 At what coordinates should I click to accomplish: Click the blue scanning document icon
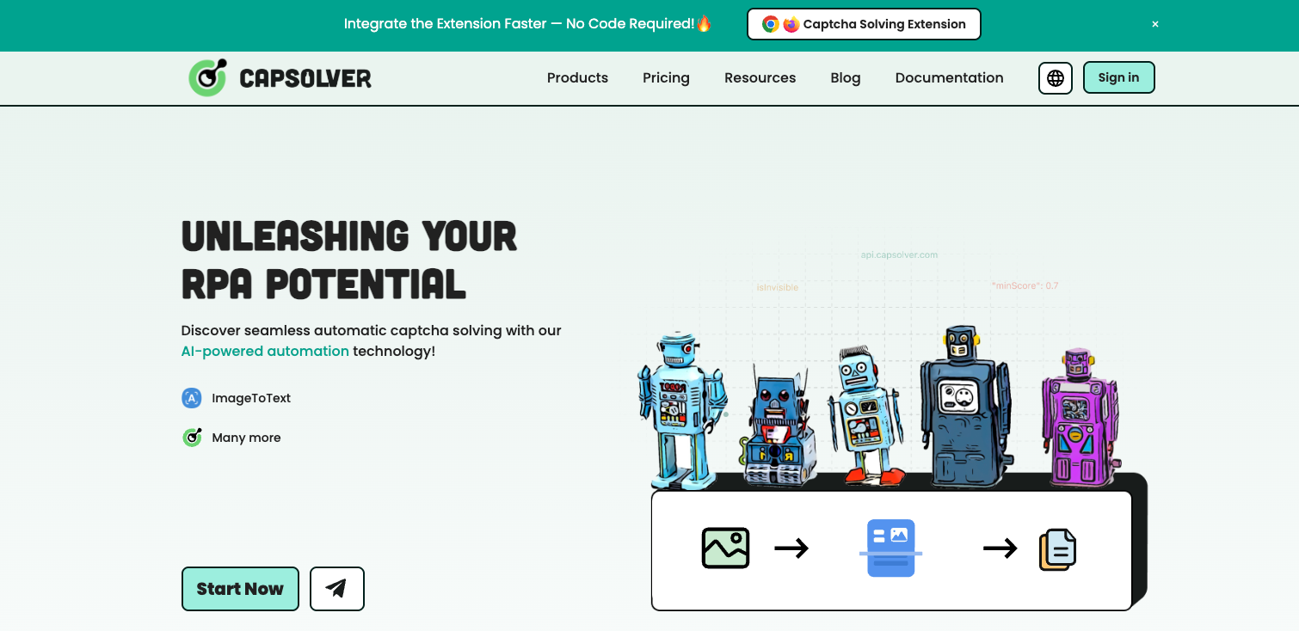point(890,548)
